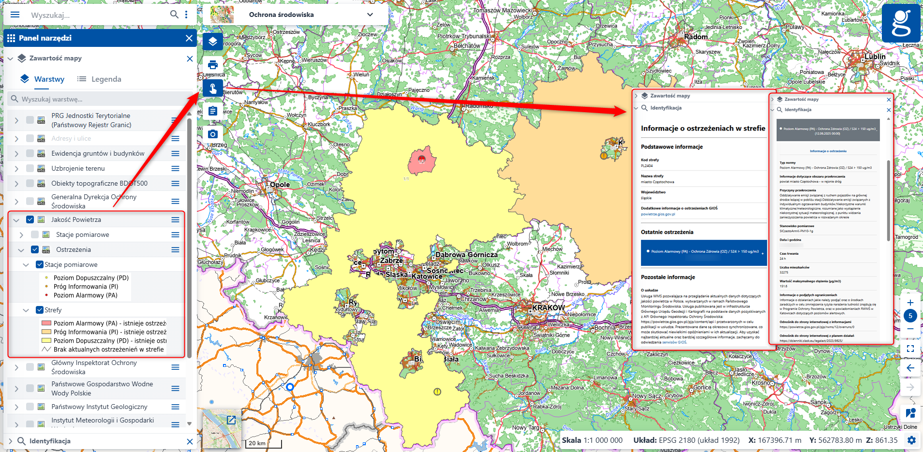Viewport: 923px width, 452px height.
Task: Click the layers icon in map toolbar
Action: pyautogui.click(x=213, y=42)
